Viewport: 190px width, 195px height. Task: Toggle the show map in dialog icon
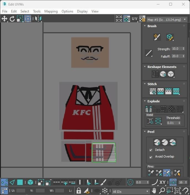[127, 19]
